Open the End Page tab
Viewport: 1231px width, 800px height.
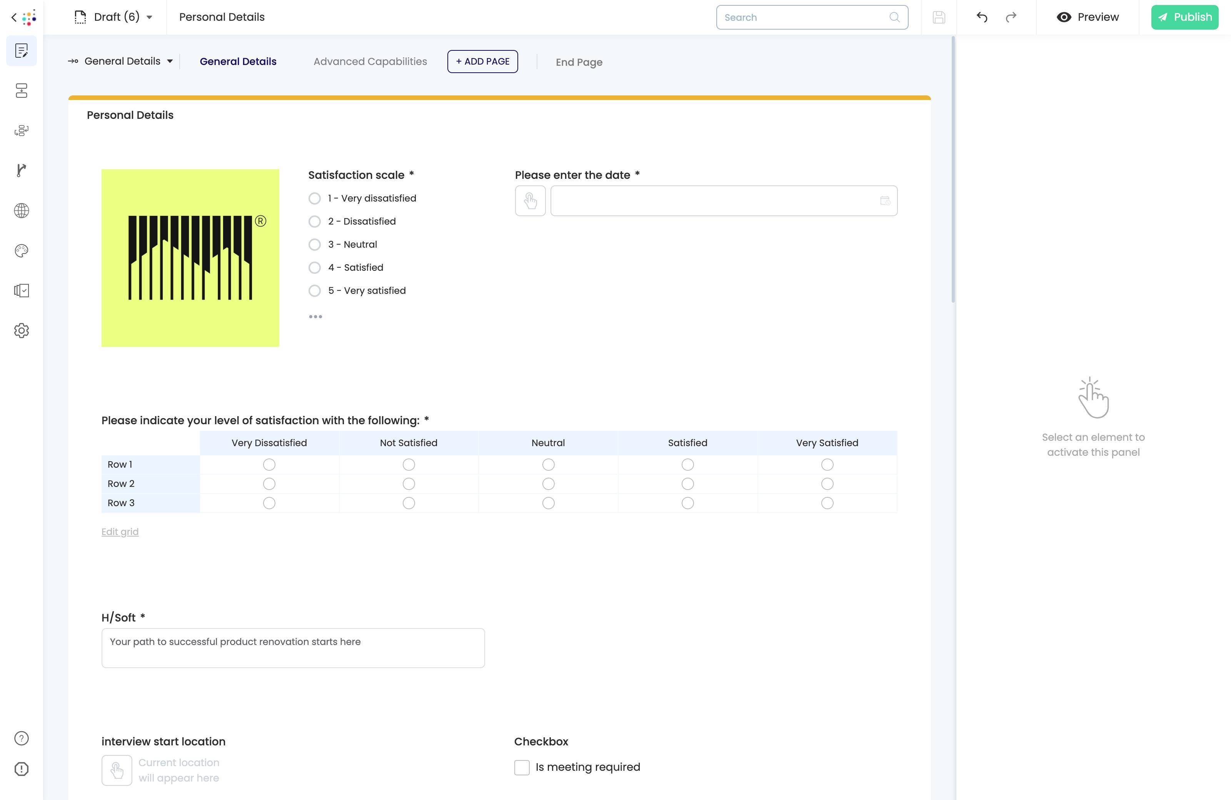579,62
